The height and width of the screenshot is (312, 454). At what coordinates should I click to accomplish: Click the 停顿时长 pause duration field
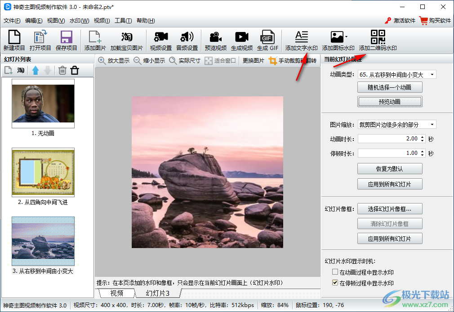[389, 153]
